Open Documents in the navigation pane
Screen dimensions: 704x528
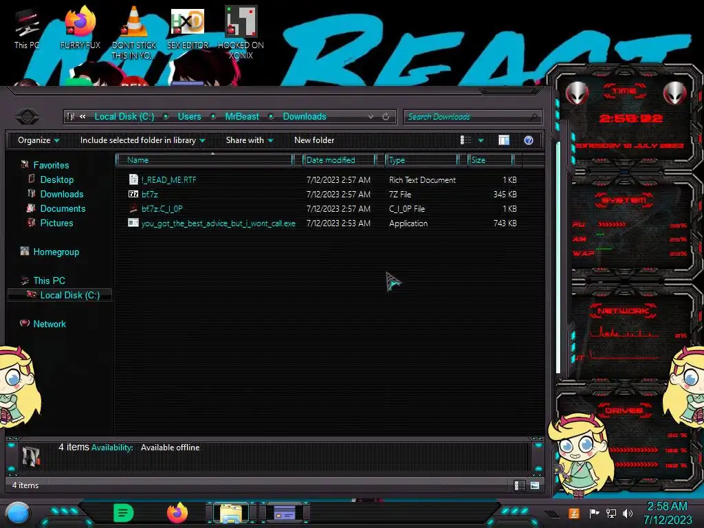63,208
